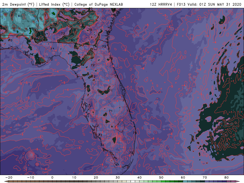The width and height of the screenshot is (244, 183).
Task: Click the "68" dewpoint value on the map
Action: (36, 38)
